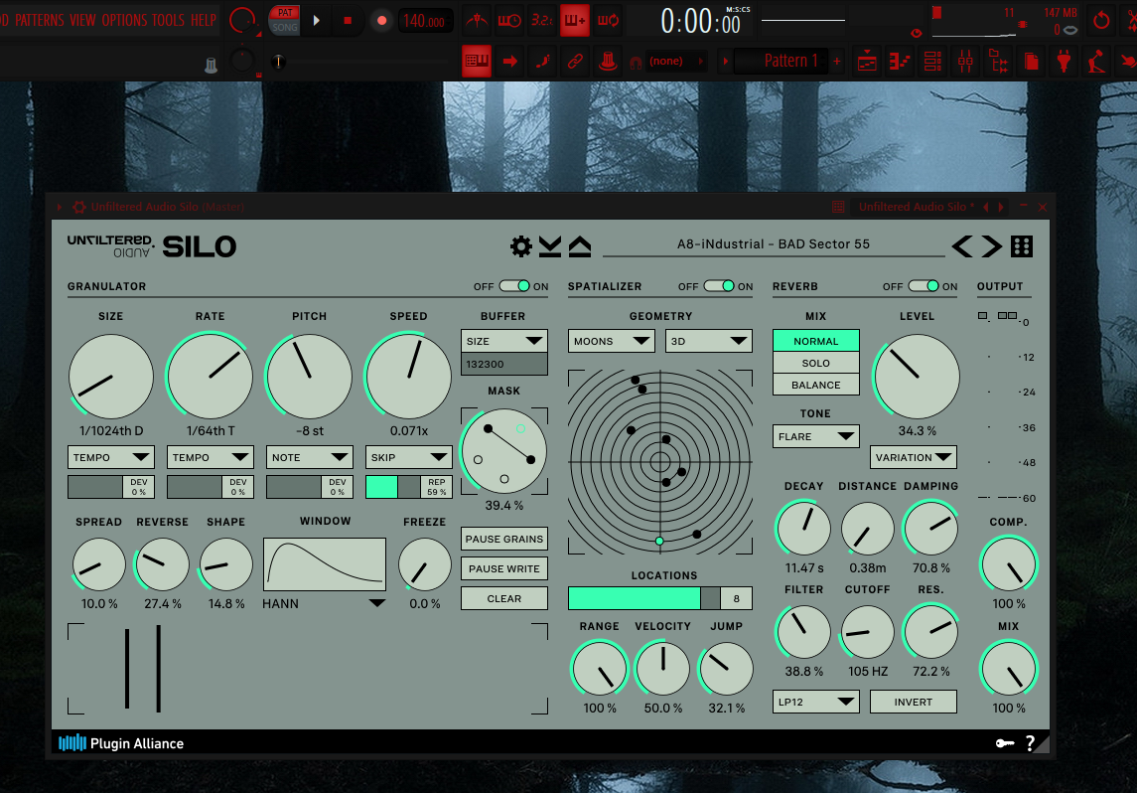
Task: Enable wait for input before playing
Action: (509, 20)
